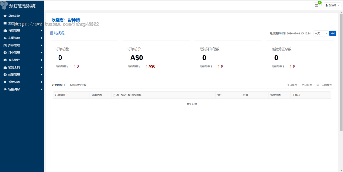The height and width of the screenshot is (172, 343).
Task: Expand the 分销管理 submenu arrow
Action: (x=42, y=75)
